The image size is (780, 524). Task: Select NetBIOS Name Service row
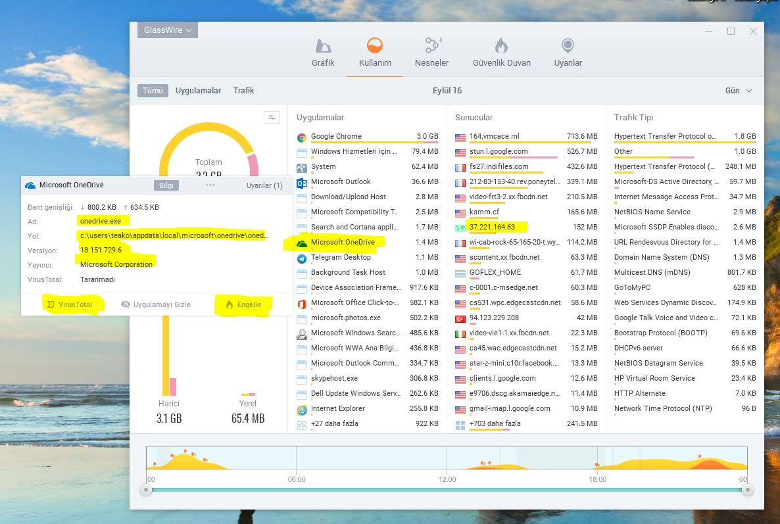point(685,212)
